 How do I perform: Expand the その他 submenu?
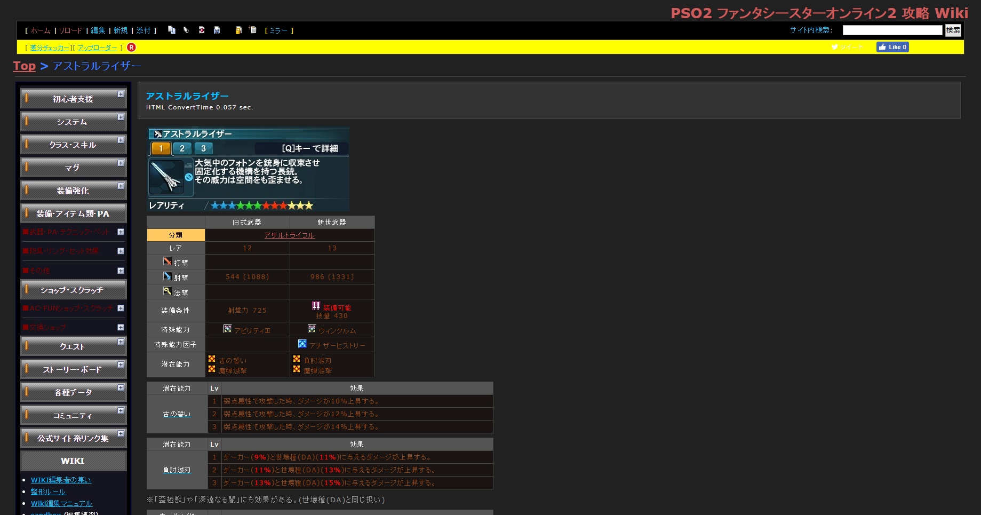pyautogui.click(x=121, y=271)
